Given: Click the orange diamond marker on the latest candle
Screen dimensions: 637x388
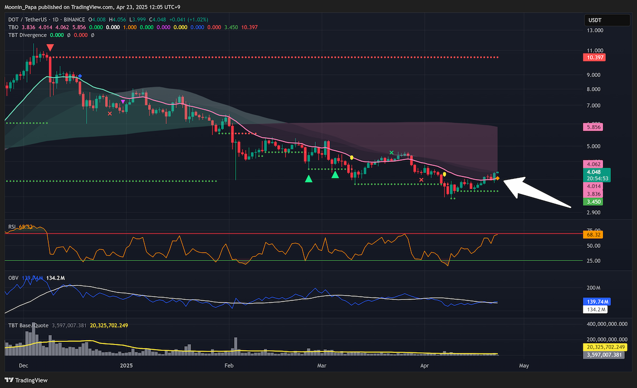Looking at the screenshot, I should pos(497,178).
